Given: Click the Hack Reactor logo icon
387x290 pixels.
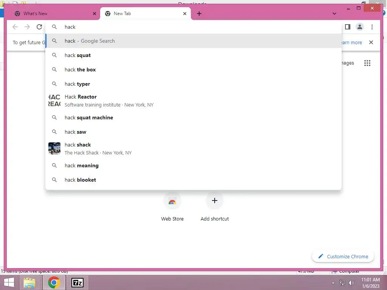Looking at the screenshot, I should point(54,100).
